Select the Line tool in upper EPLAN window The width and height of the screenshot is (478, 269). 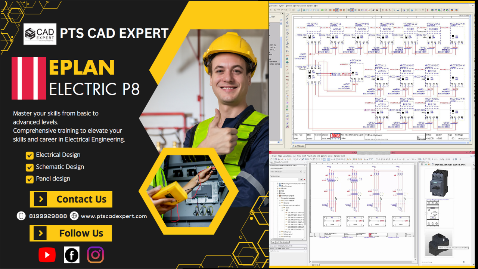coord(287,15)
